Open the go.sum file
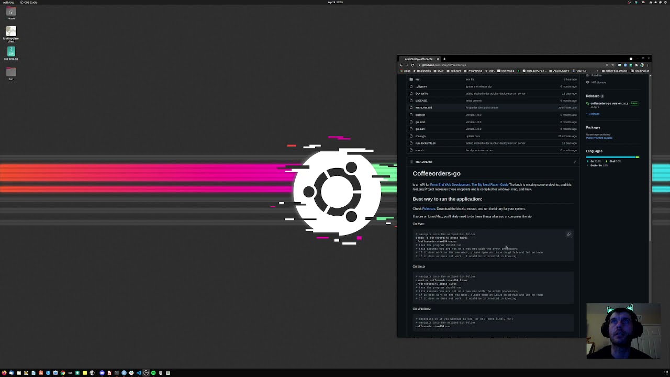This screenshot has width=670, height=377. 420,129
